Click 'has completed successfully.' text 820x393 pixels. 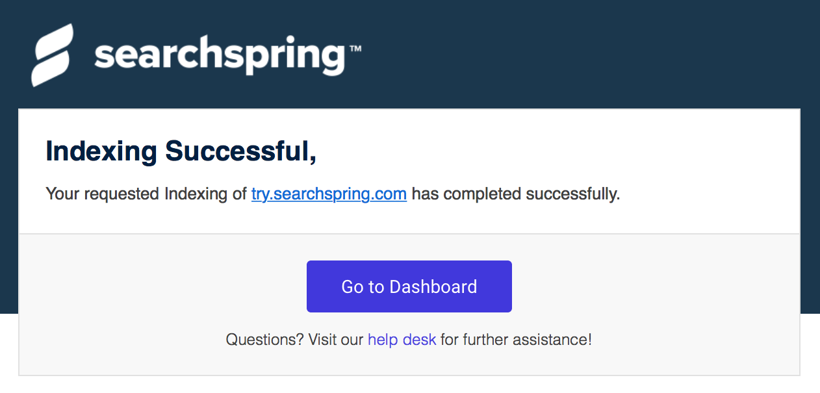[x=516, y=194]
